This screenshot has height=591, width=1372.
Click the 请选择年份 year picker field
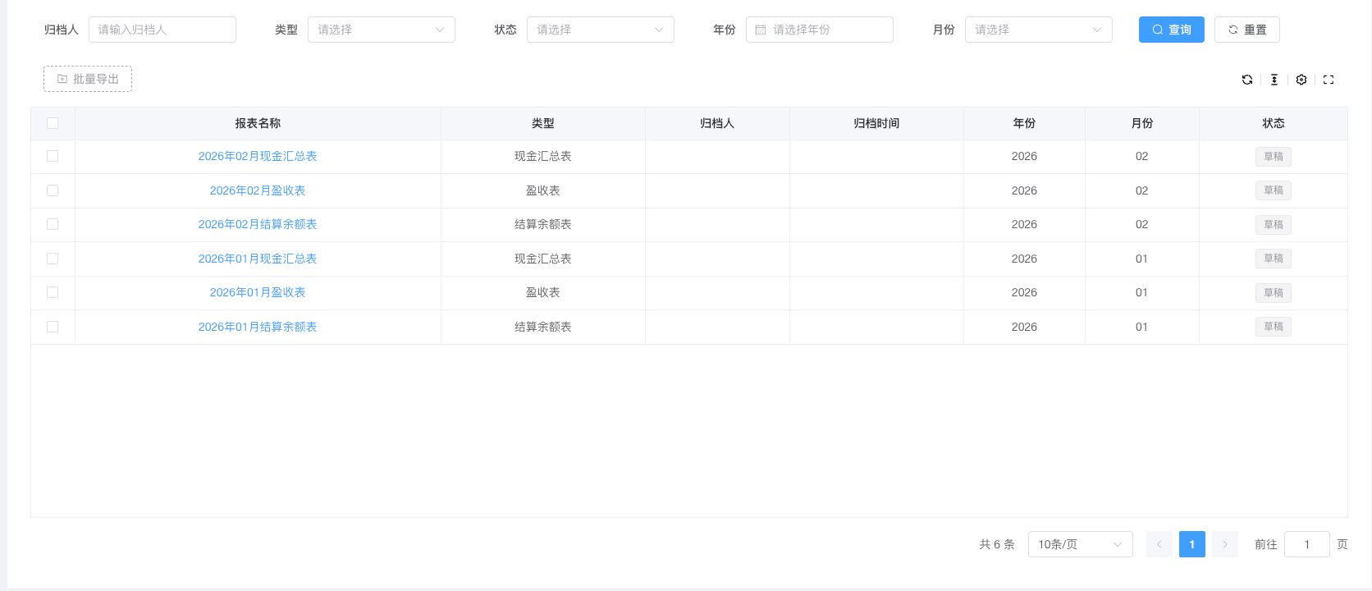pos(820,30)
